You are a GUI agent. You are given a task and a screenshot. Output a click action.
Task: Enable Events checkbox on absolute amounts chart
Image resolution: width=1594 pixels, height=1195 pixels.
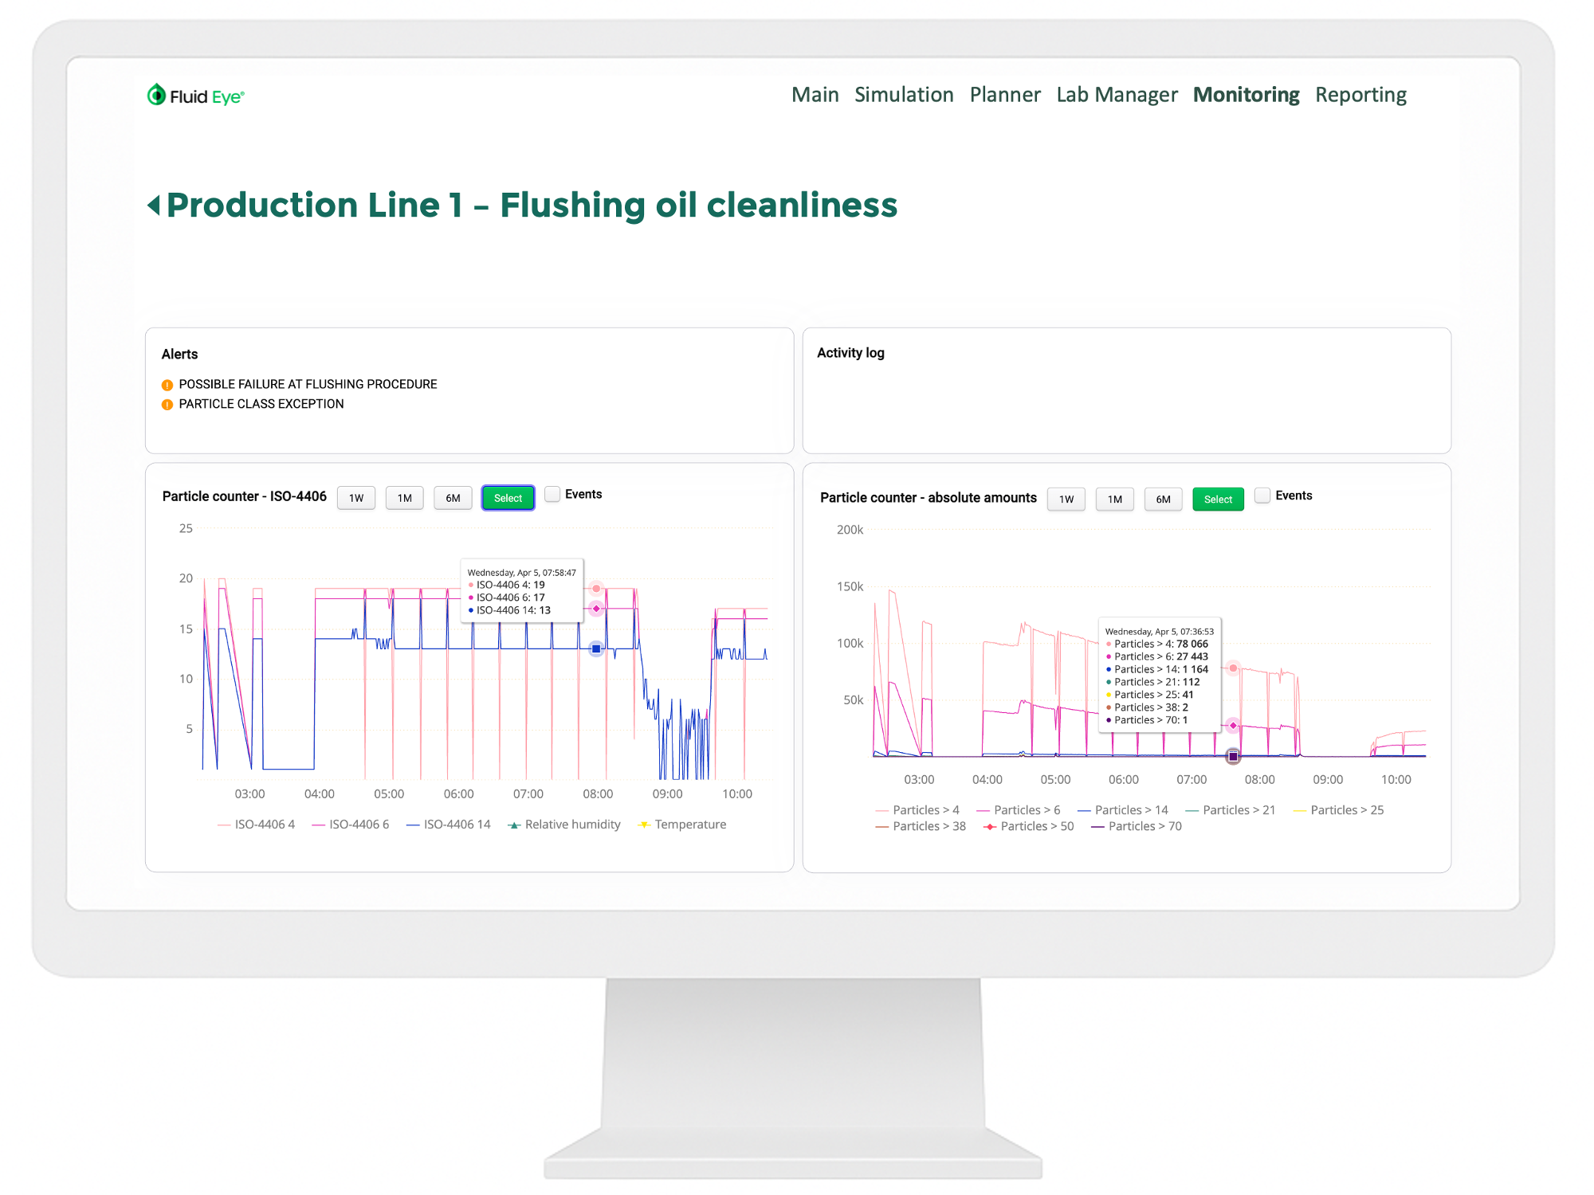click(x=1262, y=496)
